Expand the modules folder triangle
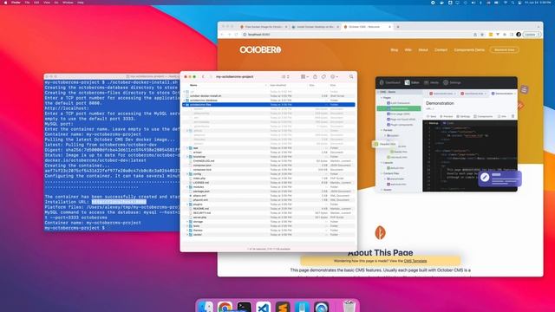The image size is (555, 312). [187, 187]
